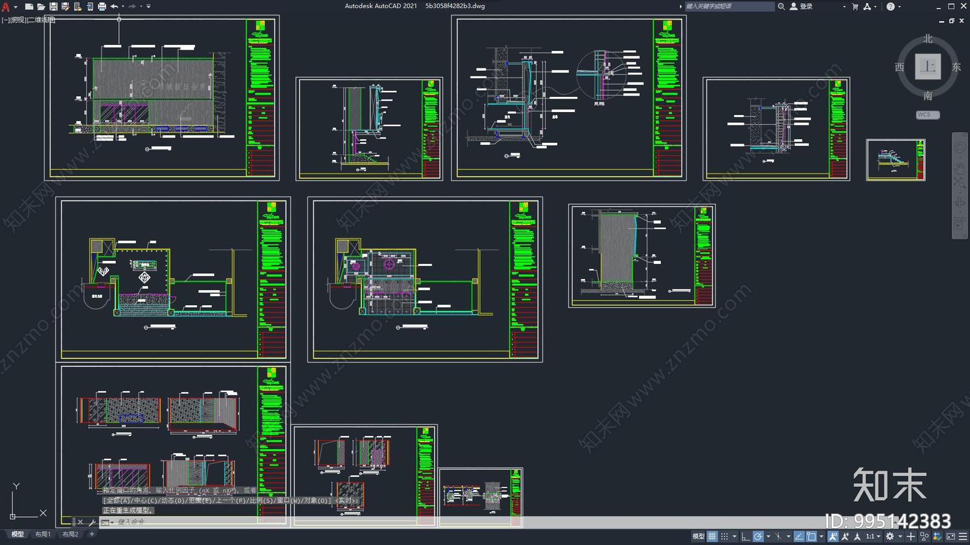Open the Autodesk App Store cart
This screenshot has width=970, height=545.
pos(855,7)
